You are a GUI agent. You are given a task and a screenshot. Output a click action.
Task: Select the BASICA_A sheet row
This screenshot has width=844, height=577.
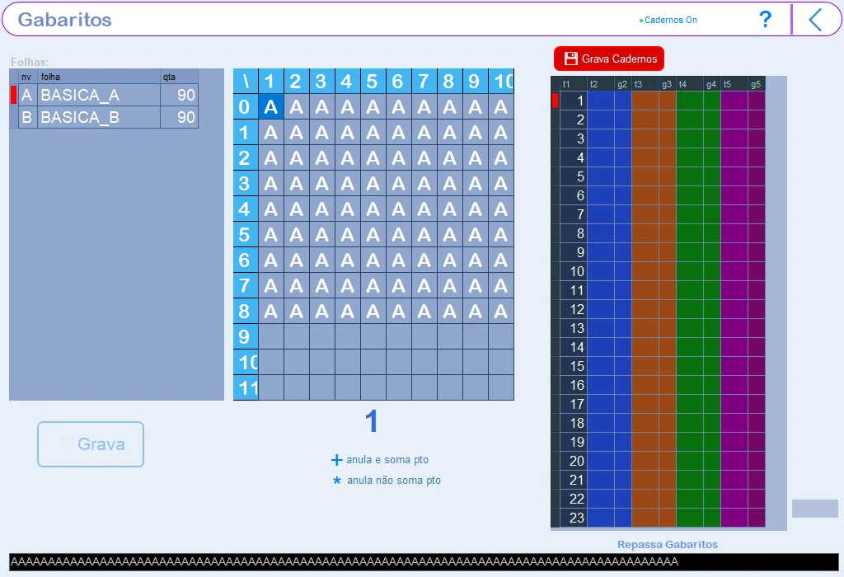104,95
